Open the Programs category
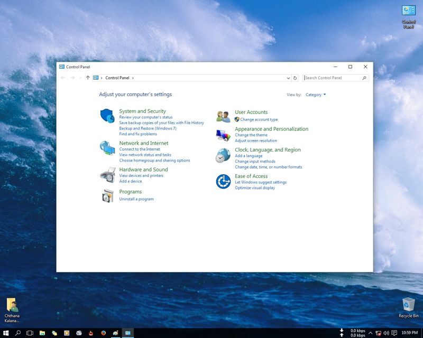 click(x=130, y=192)
